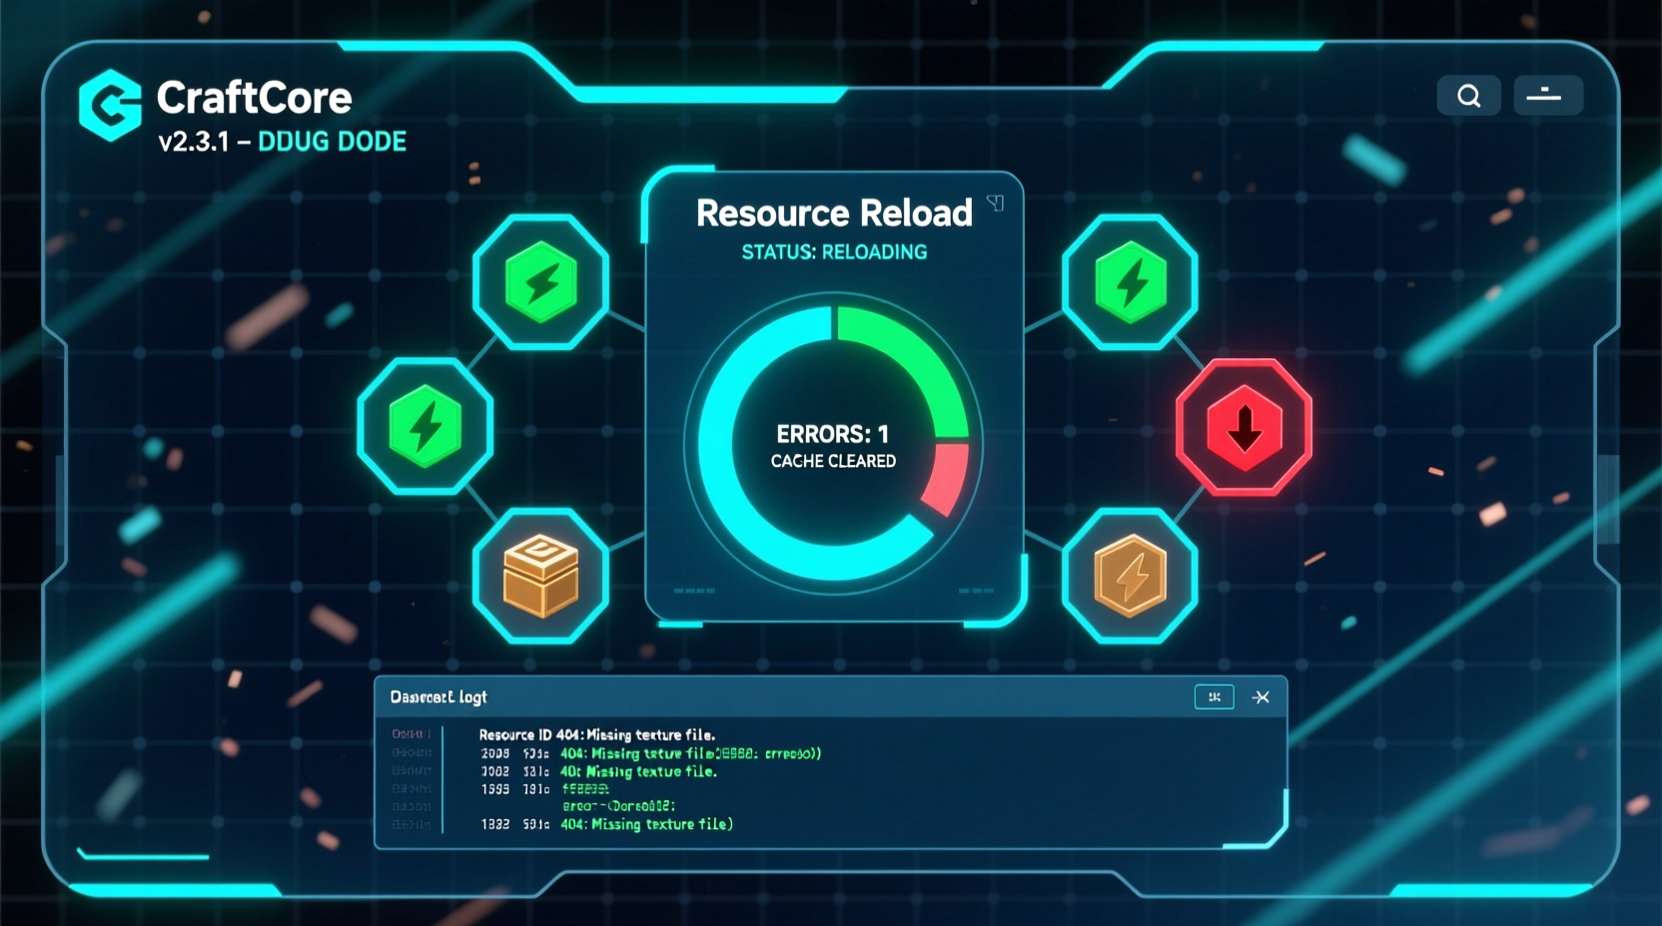Expand the first log entry line
This screenshot has height=926, width=1662.
pos(596,734)
